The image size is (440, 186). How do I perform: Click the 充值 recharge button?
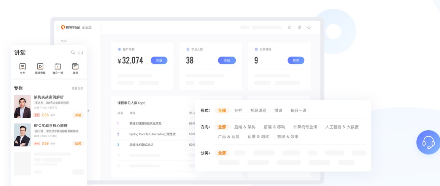[x=159, y=60]
